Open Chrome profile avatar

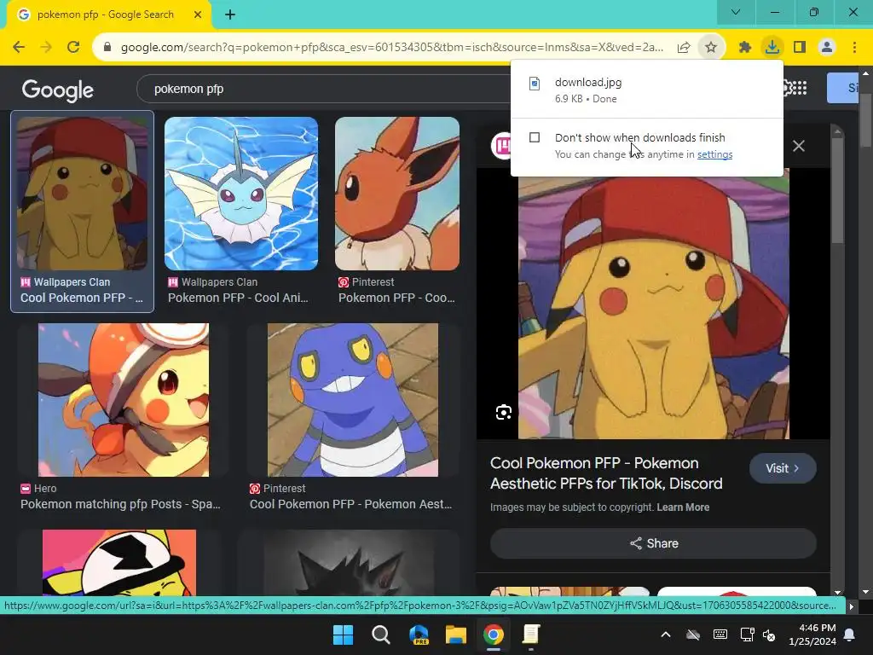(x=827, y=48)
